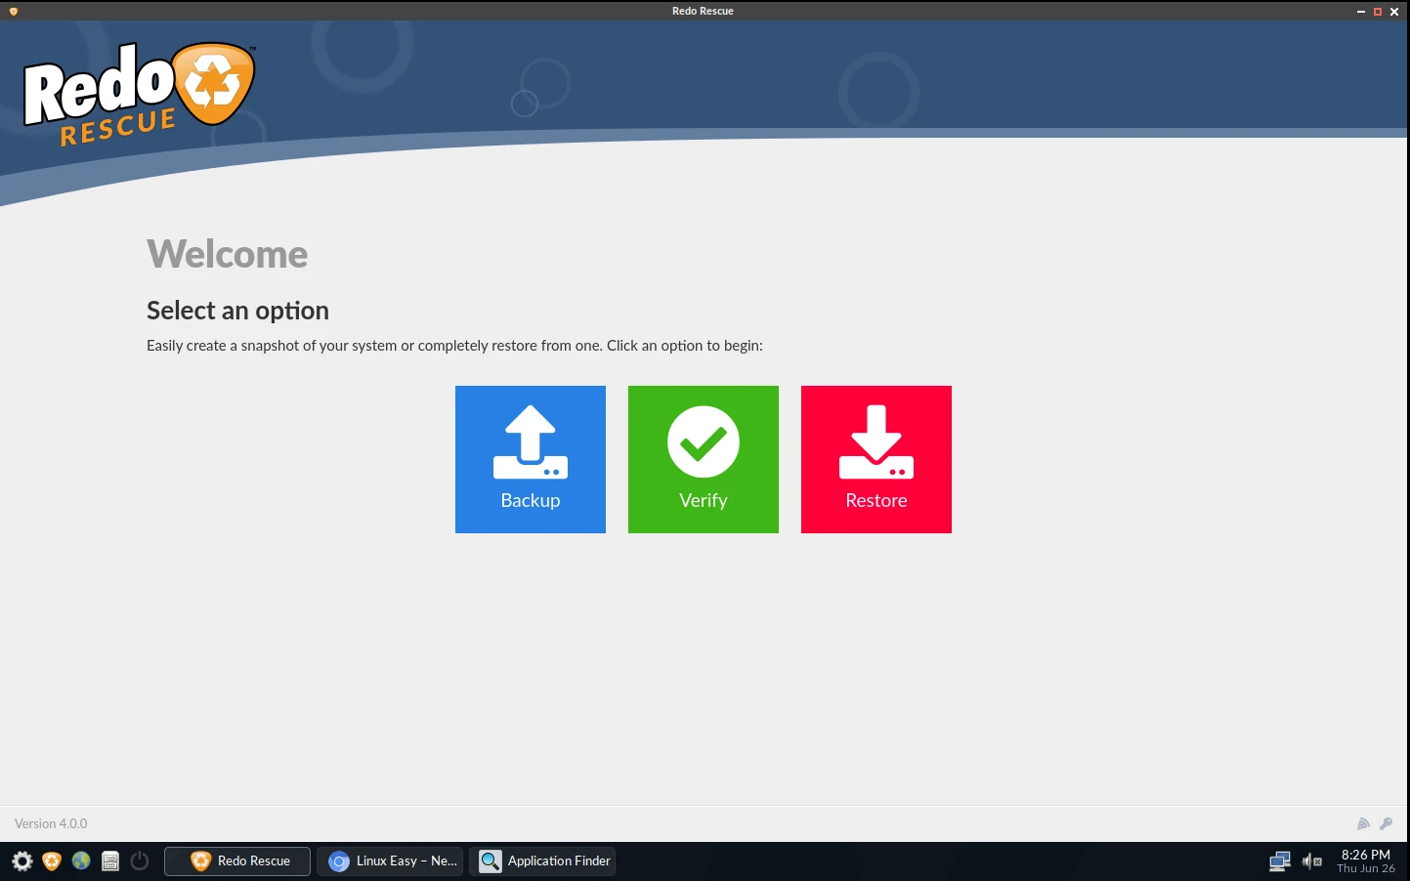Image resolution: width=1410 pixels, height=881 pixels.
Task: Open the web browser globe icon
Action: pyautogui.click(x=81, y=860)
